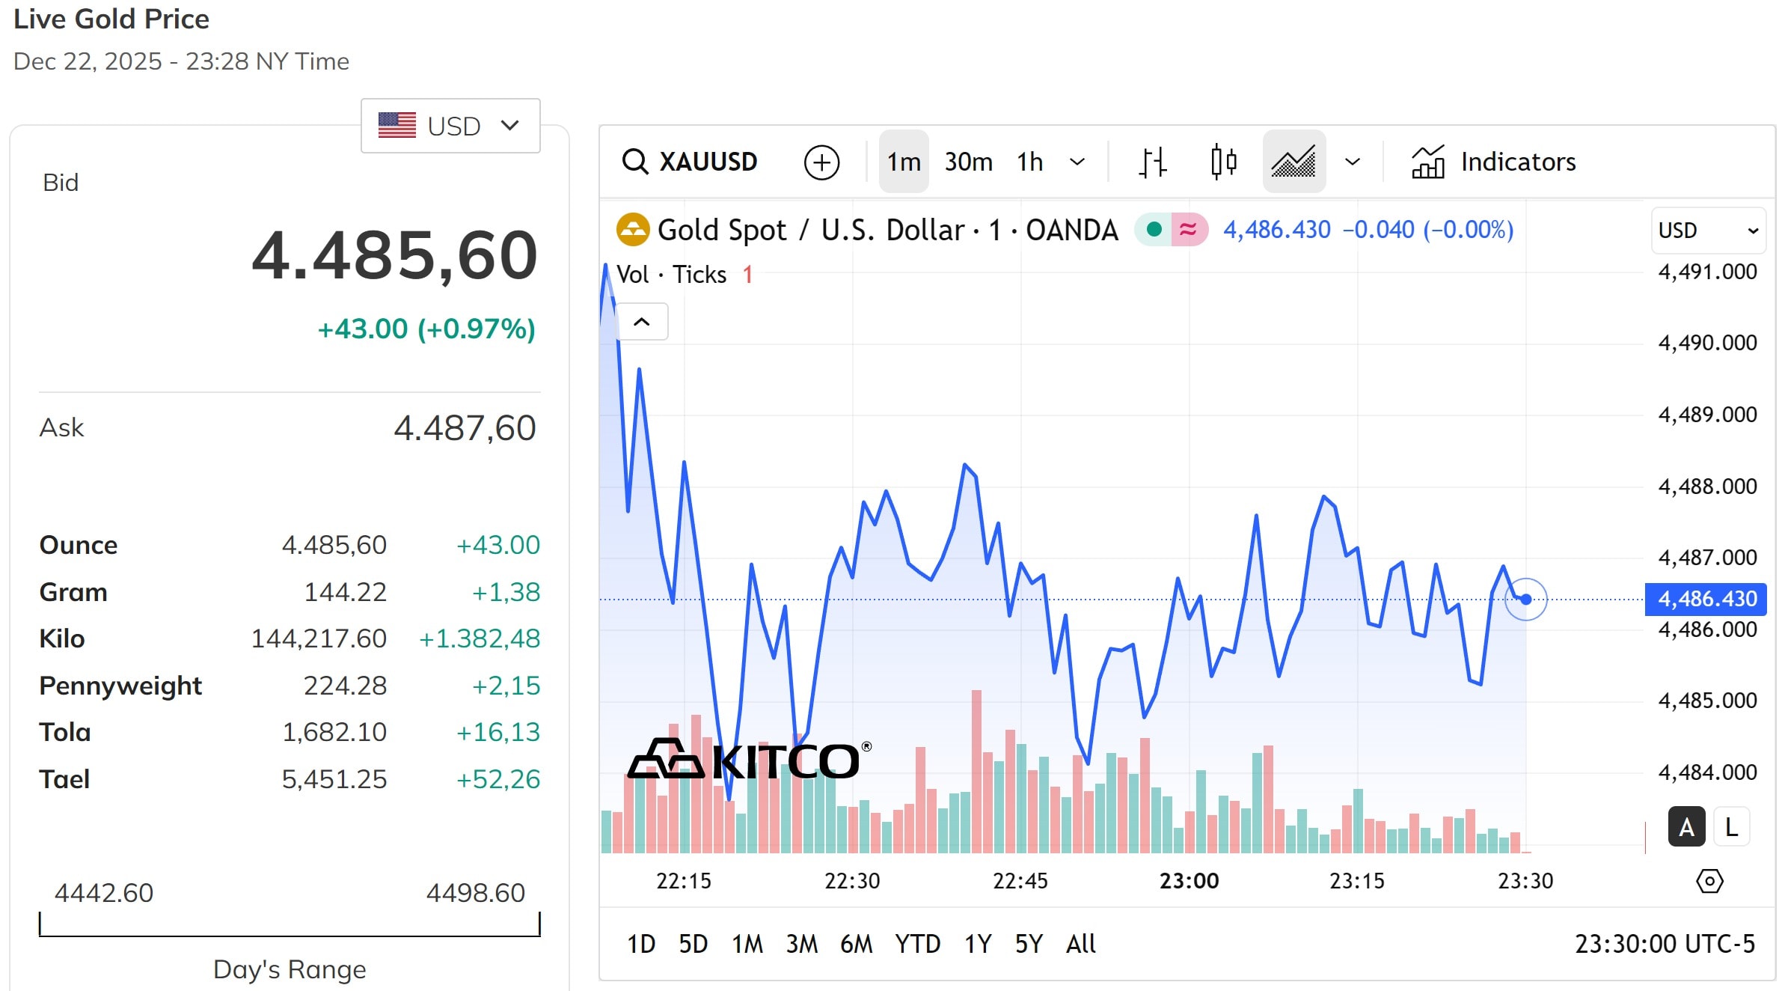The image size is (1785, 991).
Task: Select the 30m interval button
Action: [968, 162]
